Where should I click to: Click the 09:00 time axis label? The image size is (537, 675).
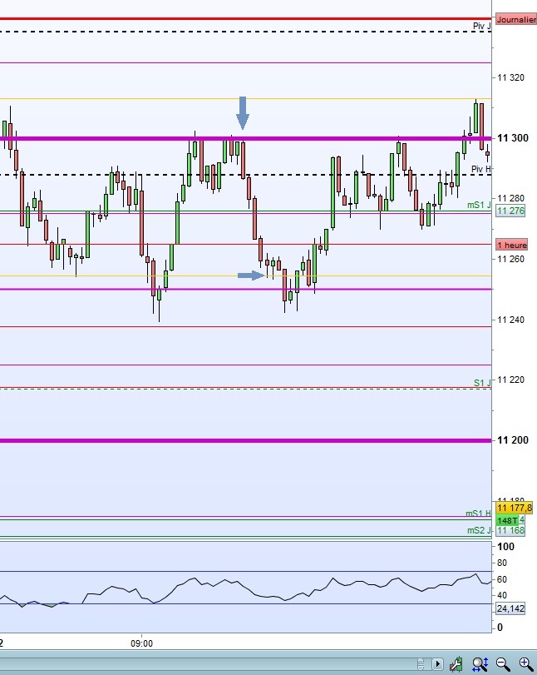click(141, 643)
